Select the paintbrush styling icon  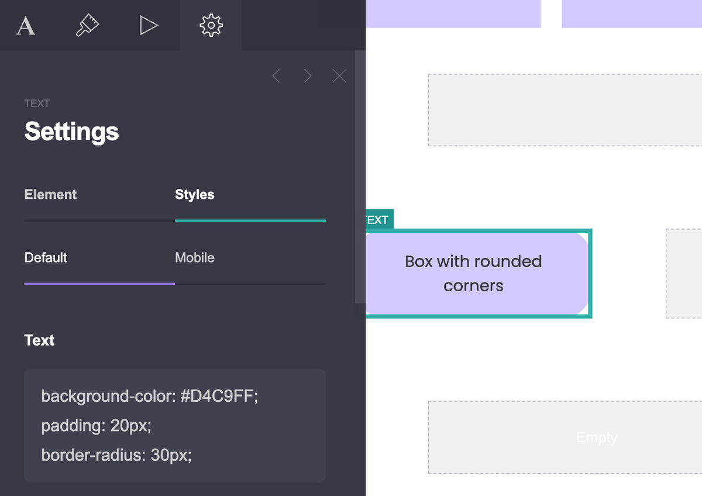click(88, 25)
